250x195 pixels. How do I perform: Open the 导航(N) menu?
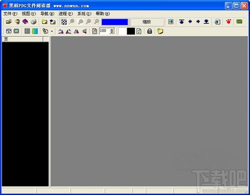coord(47,13)
